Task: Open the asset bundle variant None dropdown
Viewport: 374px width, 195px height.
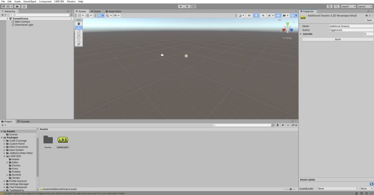Action: [x=367, y=188]
